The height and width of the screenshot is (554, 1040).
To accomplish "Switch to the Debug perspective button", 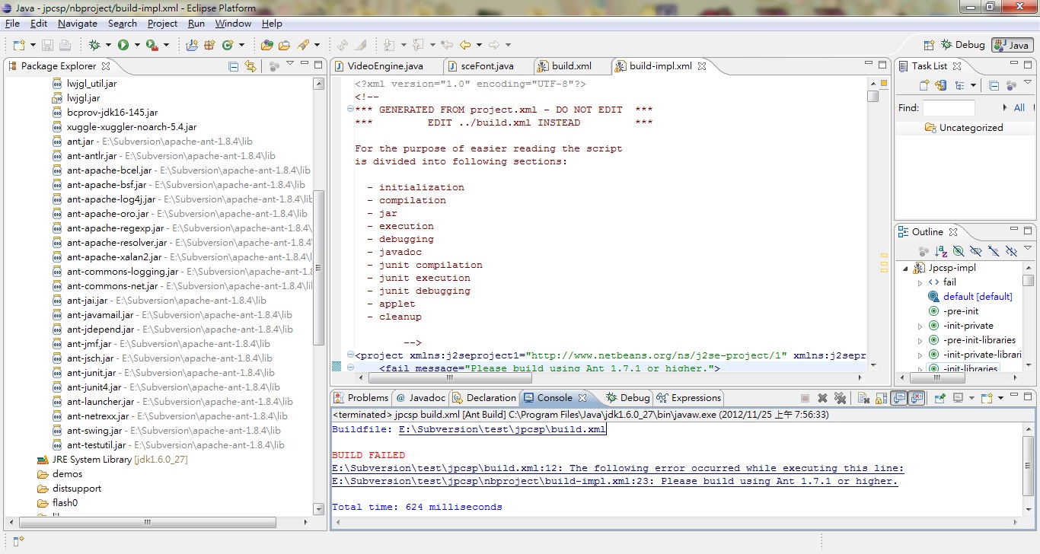I will (x=963, y=45).
